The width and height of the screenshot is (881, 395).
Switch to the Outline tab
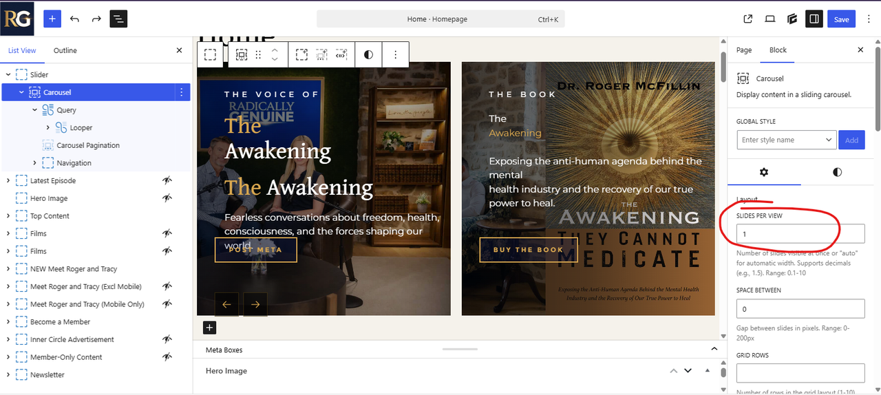(65, 50)
